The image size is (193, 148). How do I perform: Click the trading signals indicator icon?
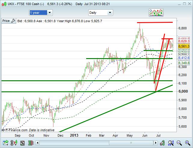click(x=156, y=13)
